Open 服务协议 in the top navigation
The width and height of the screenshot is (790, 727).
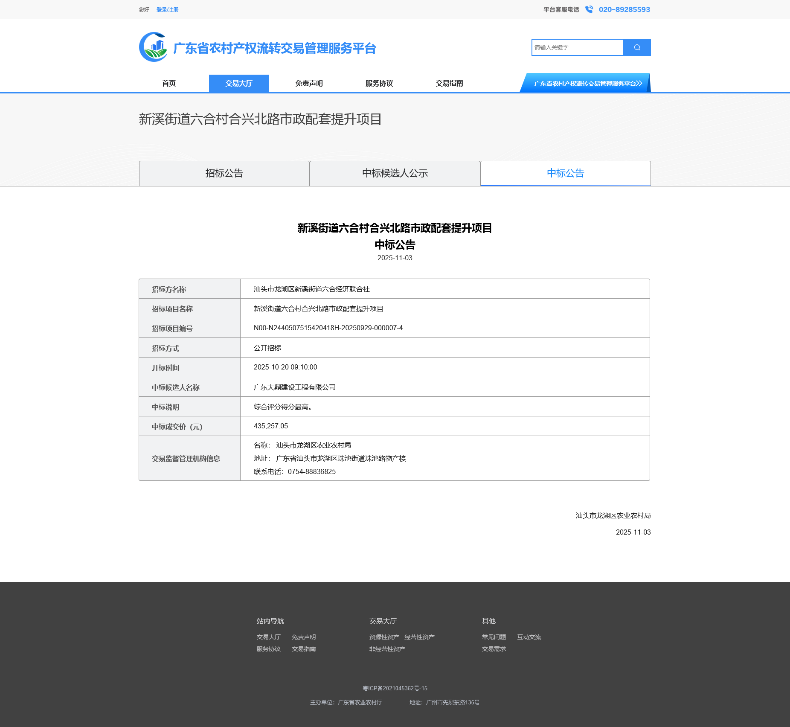379,83
